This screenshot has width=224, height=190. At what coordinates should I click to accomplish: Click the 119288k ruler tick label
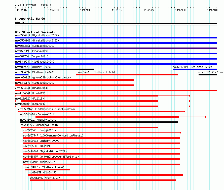[22, 10]
